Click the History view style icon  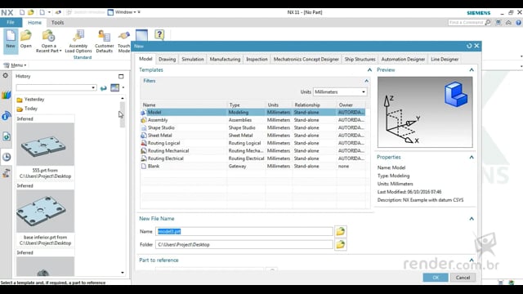coord(114,87)
